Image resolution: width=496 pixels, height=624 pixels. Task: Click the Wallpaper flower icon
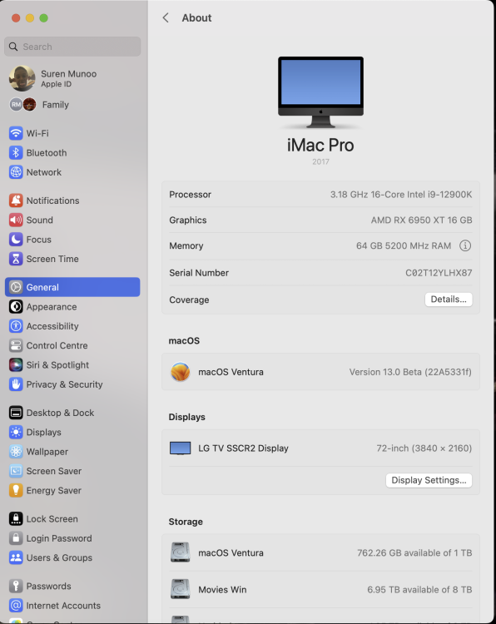16,451
